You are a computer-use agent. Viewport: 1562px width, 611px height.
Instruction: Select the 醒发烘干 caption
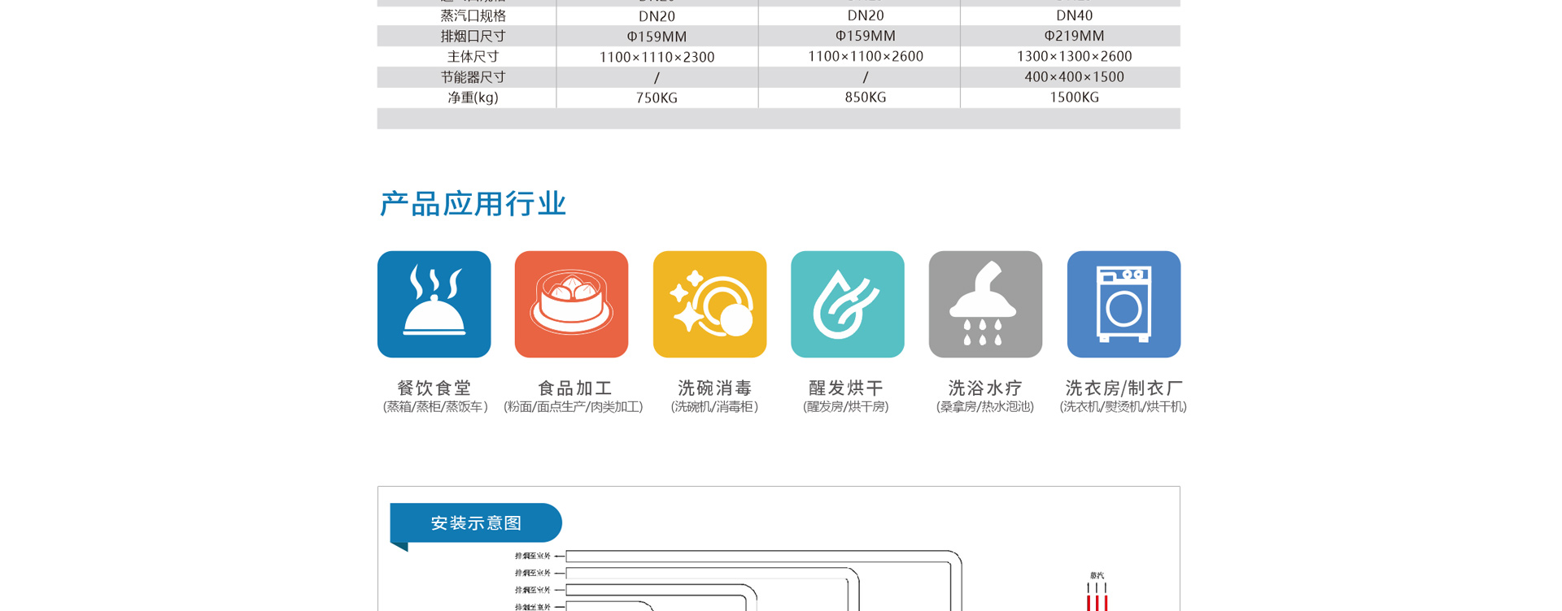(846, 388)
